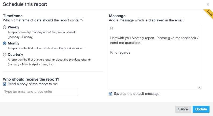The width and height of the screenshot is (213, 116).
Task: Focus the Type an email input field
Action: tap(41, 92)
